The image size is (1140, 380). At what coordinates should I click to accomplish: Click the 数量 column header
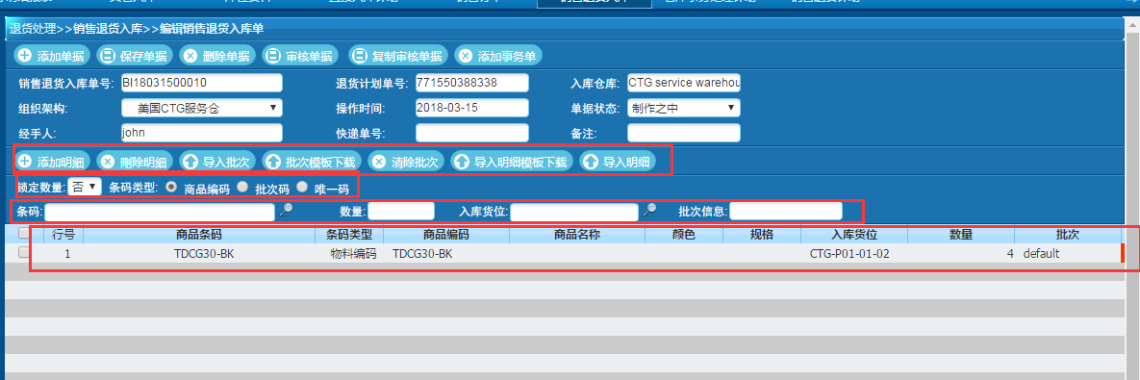coord(961,235)
